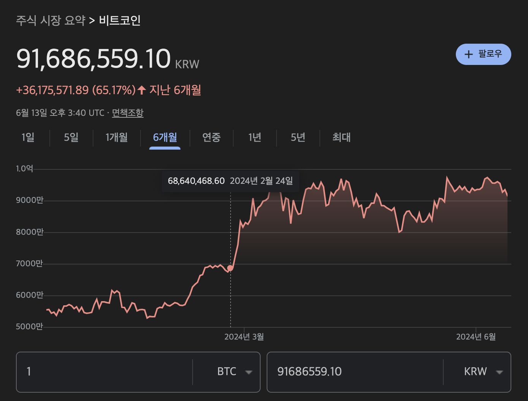This screenshot has height=401, width=528.
Task: Click the 지난 6개월 period text
Action: click(x=175, y=90)
